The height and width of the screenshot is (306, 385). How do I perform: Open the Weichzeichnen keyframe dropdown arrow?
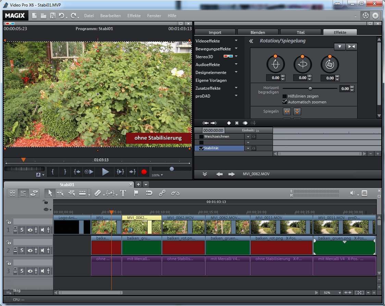pyautogui.click(x=248, y=136)
